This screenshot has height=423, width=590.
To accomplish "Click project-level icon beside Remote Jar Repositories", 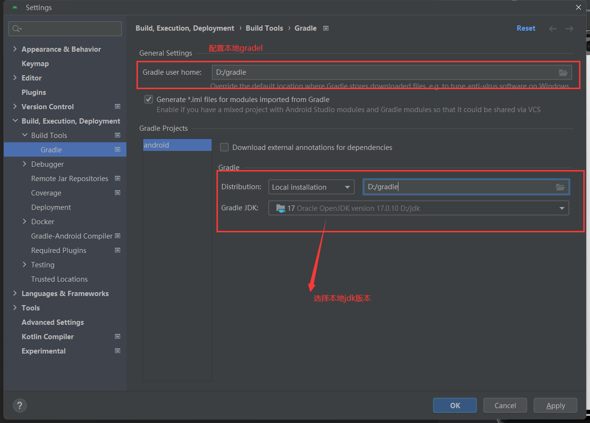I will click(118, 178).
